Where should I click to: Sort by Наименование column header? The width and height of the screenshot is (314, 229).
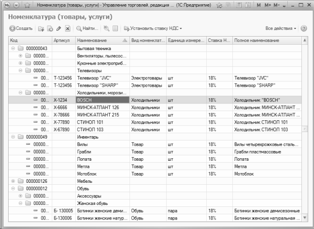[102, 40]
